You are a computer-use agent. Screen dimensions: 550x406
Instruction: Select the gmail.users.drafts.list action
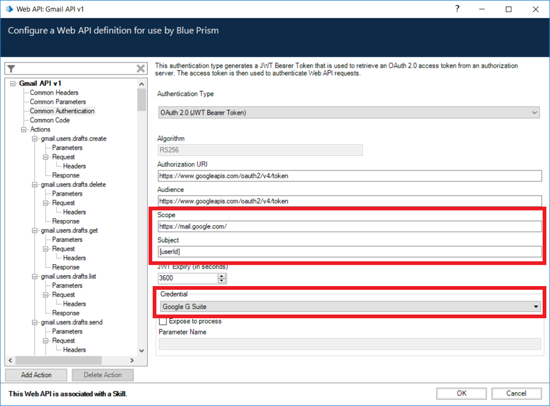68,277
